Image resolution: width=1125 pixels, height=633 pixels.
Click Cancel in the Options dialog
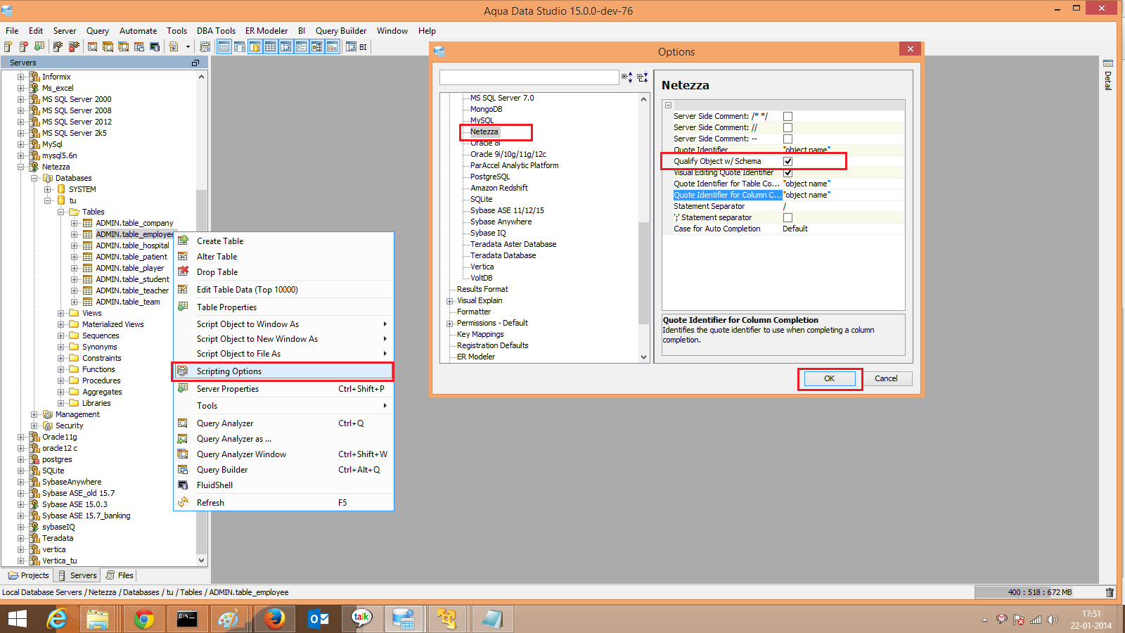pos(886,378)
